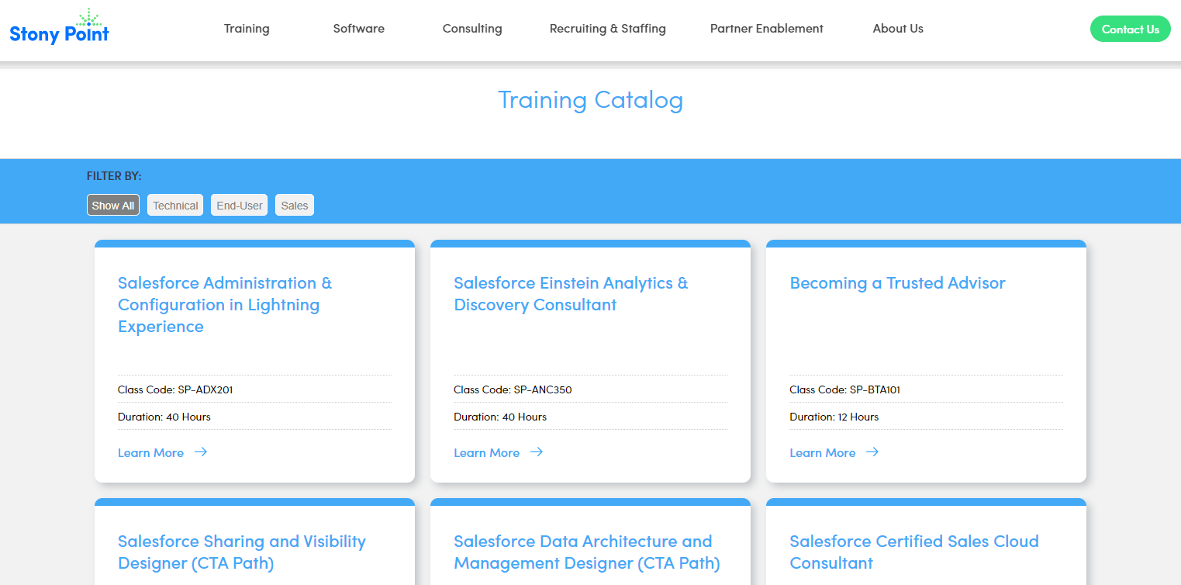
Task: Click Class Code: SP-ANC350 text
Action: point(513,389)
